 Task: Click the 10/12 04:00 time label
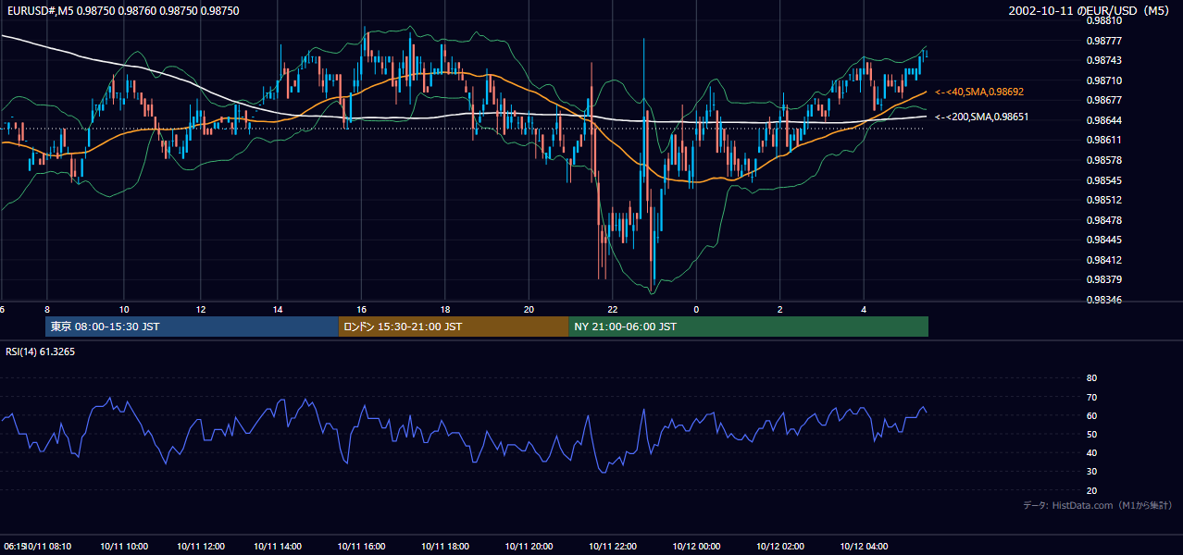pyautogui.click(x=864, y=547)
